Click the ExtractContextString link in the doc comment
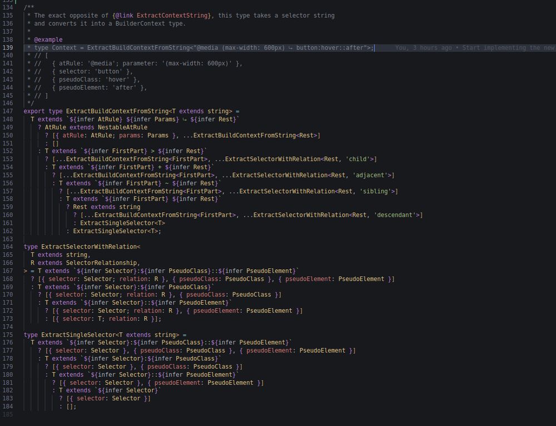 click(x=172, y=16)
